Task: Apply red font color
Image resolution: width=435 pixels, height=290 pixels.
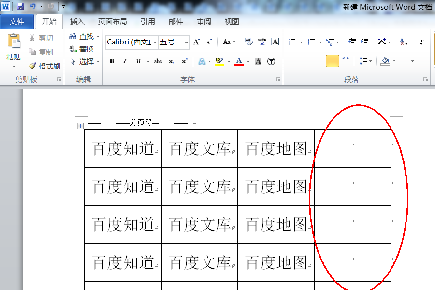Action: tap(239, 61)
